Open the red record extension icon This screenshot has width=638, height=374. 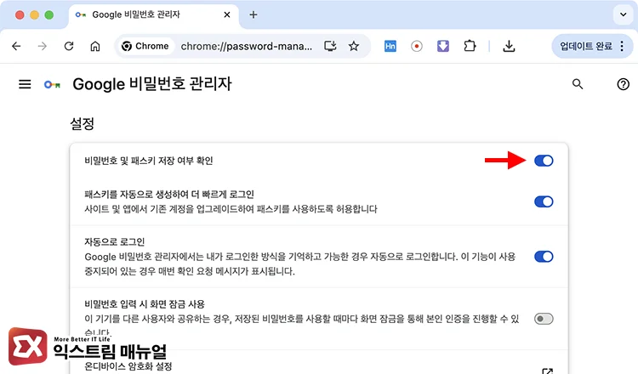click(417, 46)
